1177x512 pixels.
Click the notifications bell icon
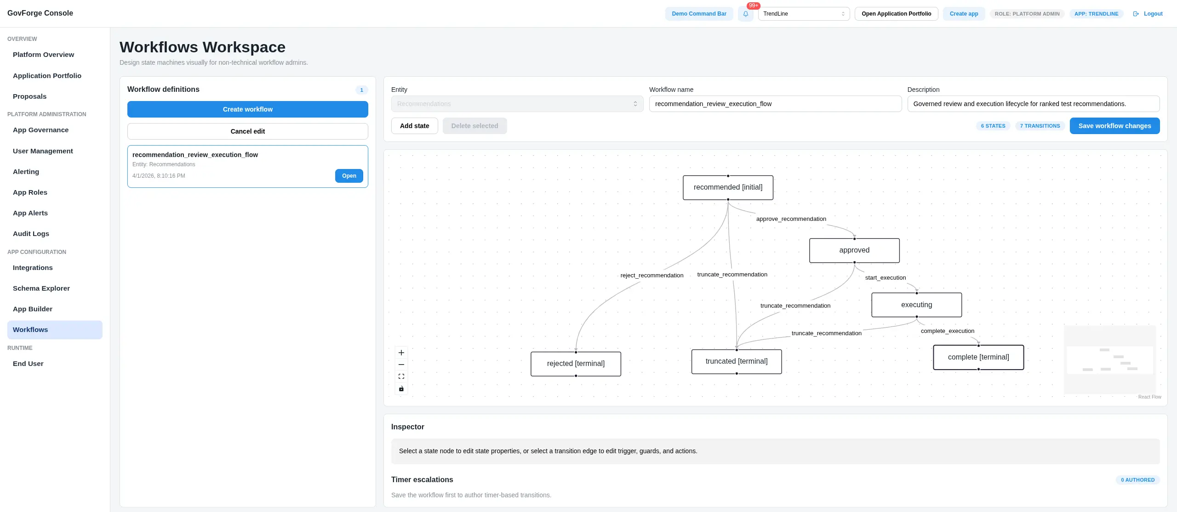click(x=745, y=14)
